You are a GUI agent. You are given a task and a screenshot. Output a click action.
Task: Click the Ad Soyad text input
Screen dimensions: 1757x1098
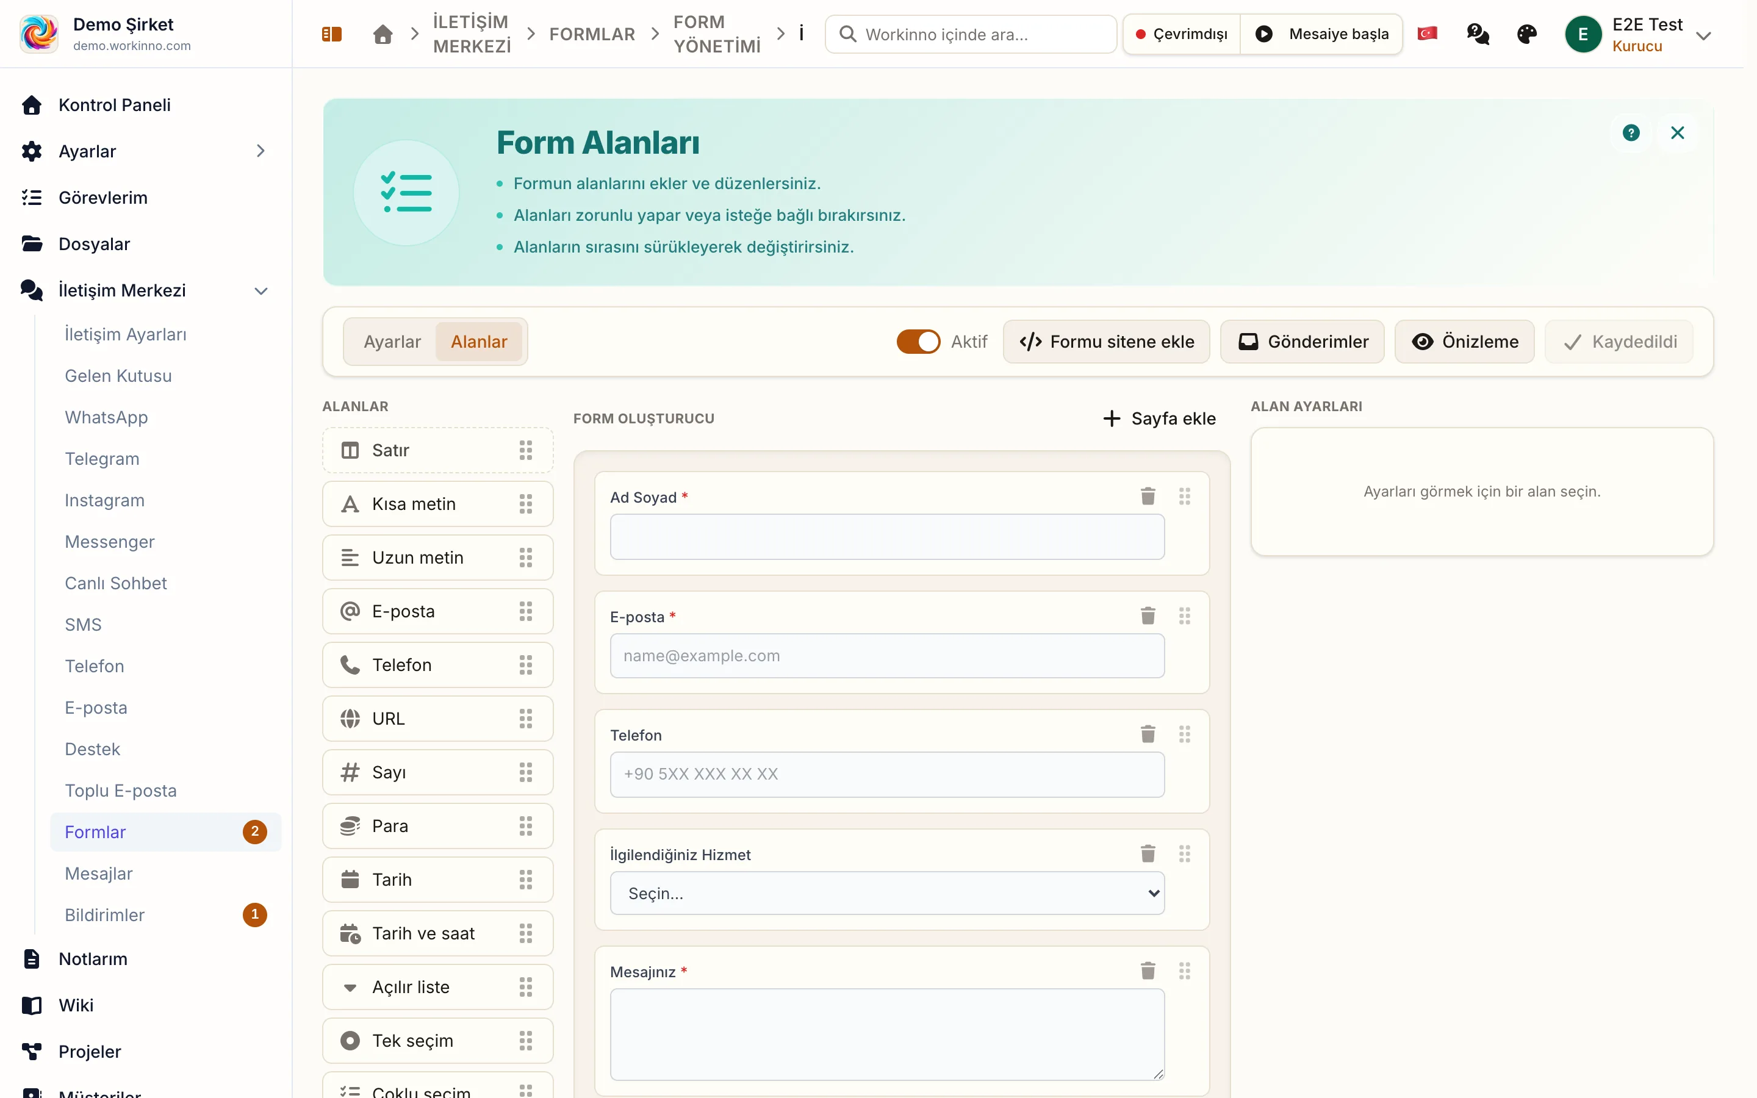(x=887, y=537)
